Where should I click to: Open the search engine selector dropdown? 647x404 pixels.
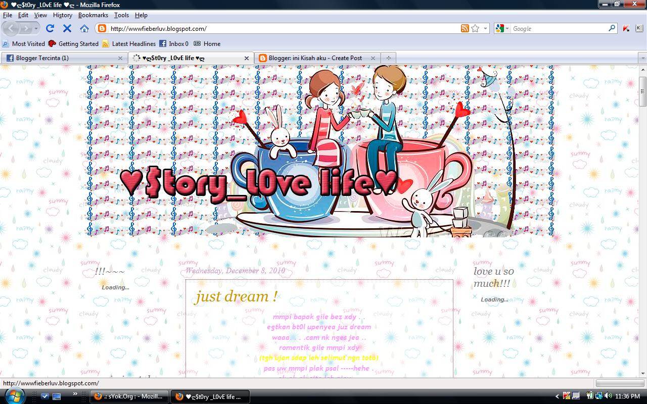point(503,29)
